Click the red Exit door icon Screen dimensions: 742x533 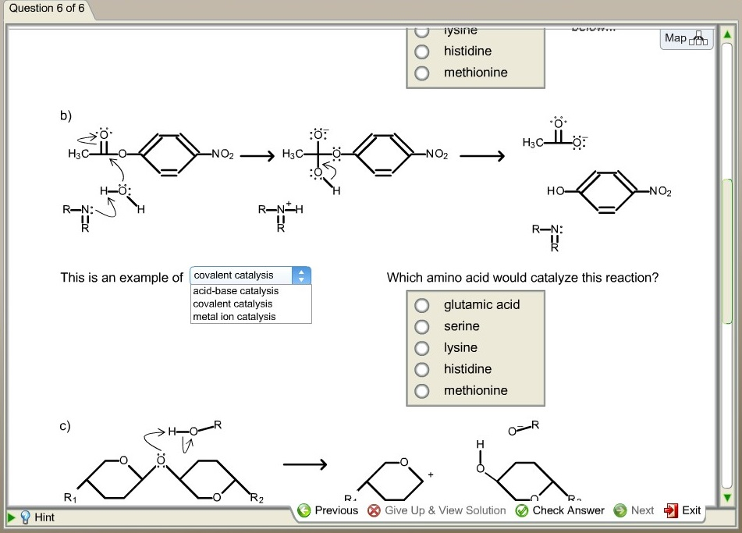pos(669,510)
